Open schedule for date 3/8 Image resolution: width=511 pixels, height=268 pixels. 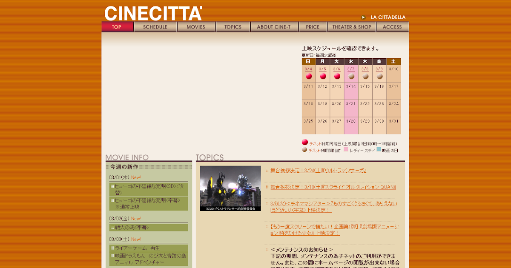pos(365,69)
